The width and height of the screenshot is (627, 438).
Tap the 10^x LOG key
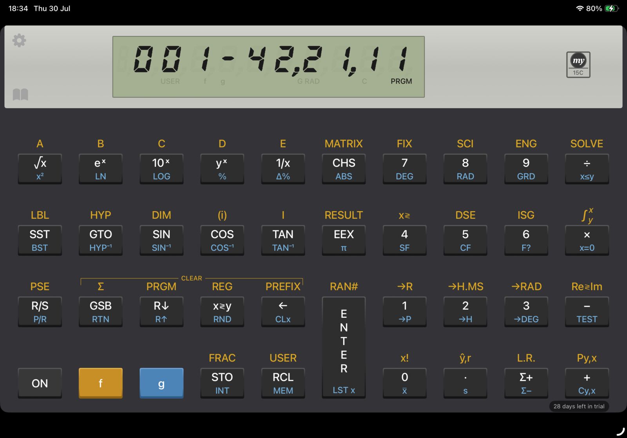point(161,169)
